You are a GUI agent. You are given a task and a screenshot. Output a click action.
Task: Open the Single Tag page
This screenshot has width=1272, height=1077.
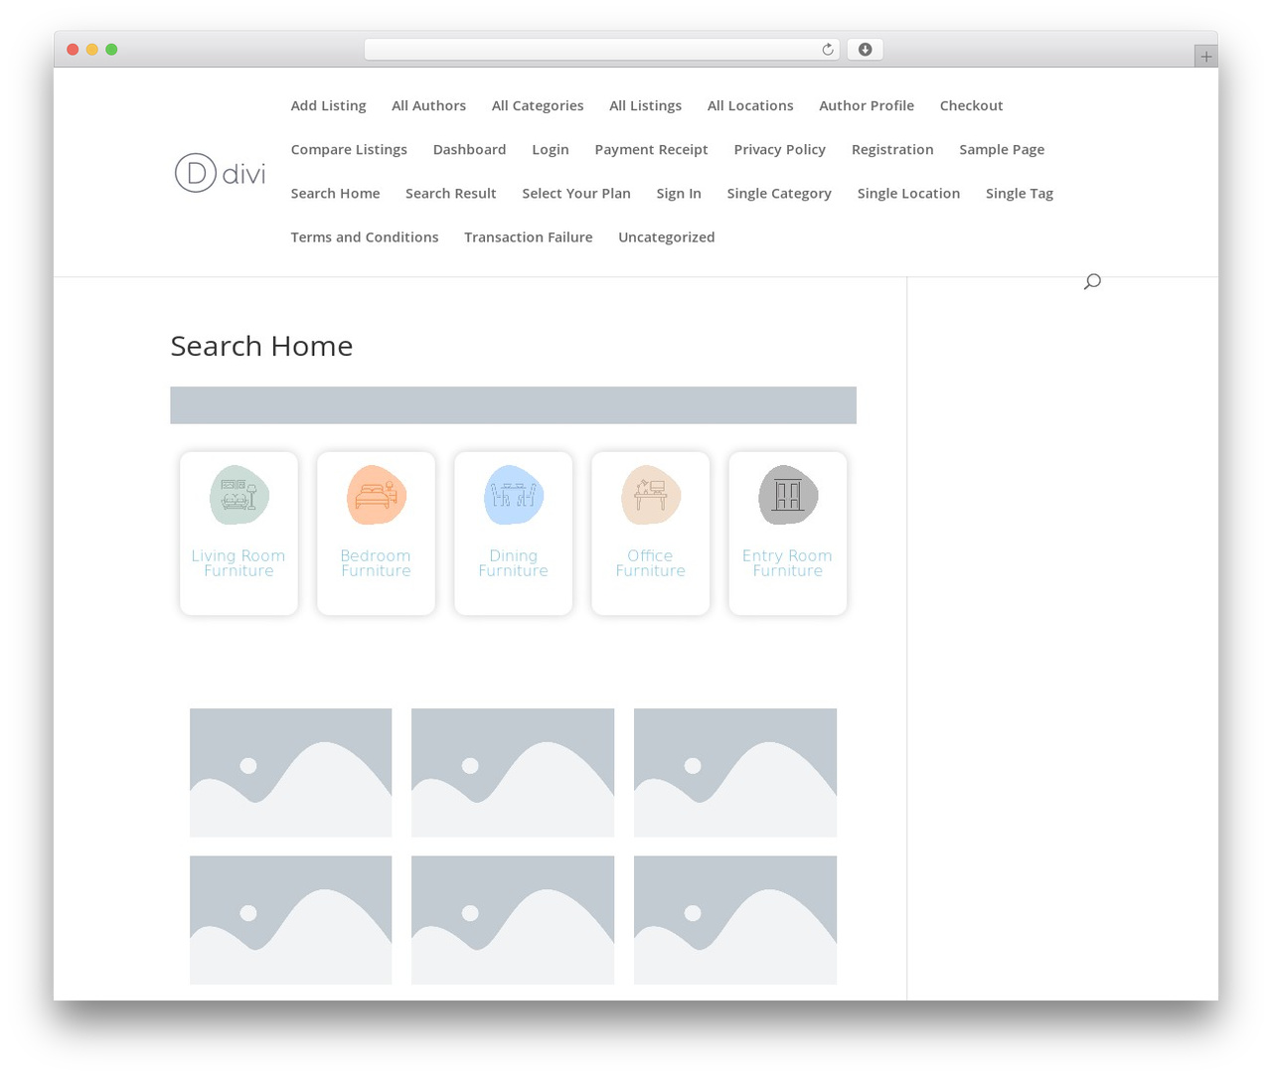[1020, 193]
